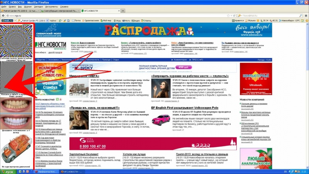Screen dimensions: 309x174
Task: Open Ответы from the toolbar
Action: click(x=146, y=20)
